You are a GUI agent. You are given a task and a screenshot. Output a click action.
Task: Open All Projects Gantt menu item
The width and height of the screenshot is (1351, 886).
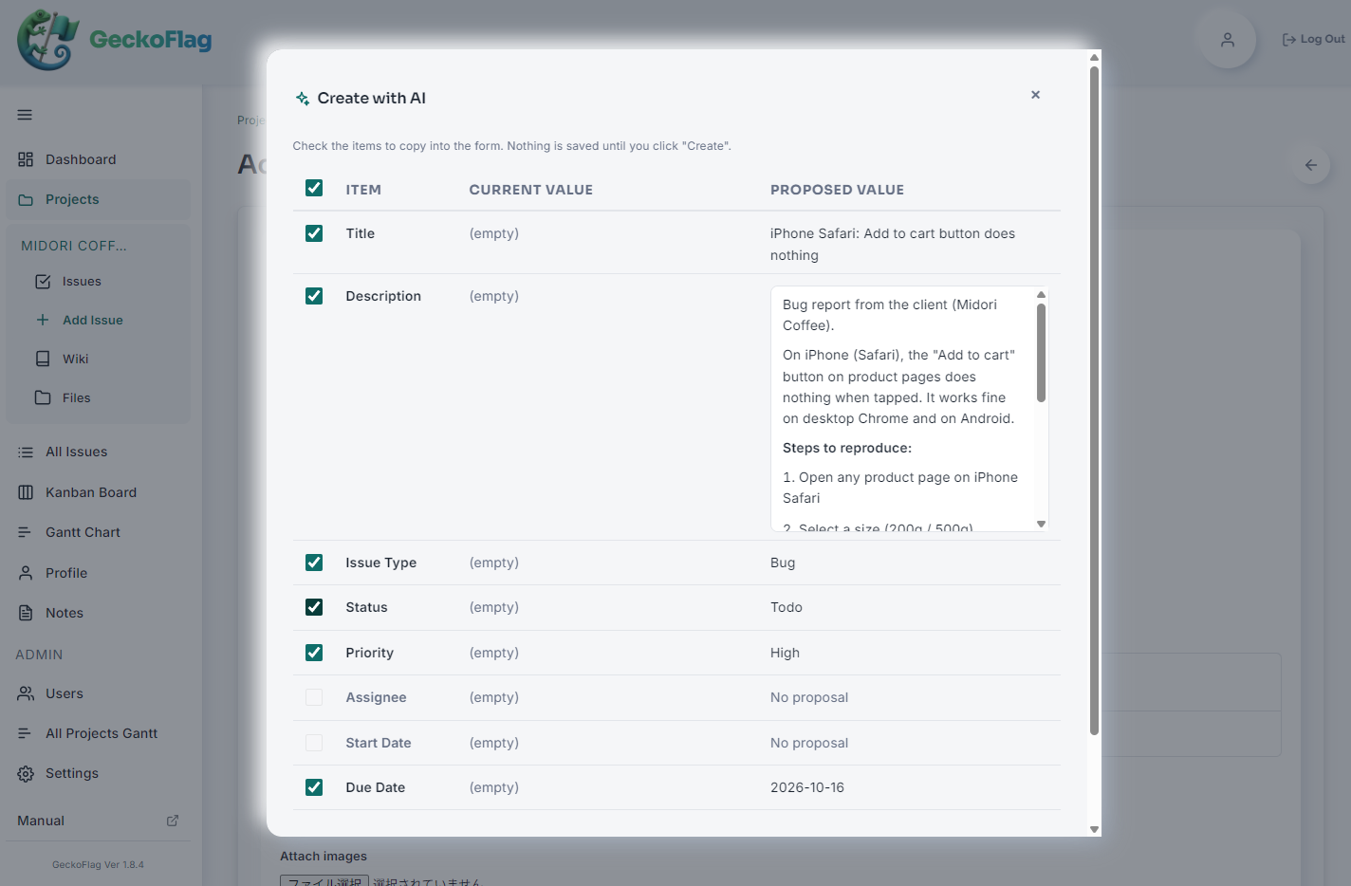click(x=98, y=733)
